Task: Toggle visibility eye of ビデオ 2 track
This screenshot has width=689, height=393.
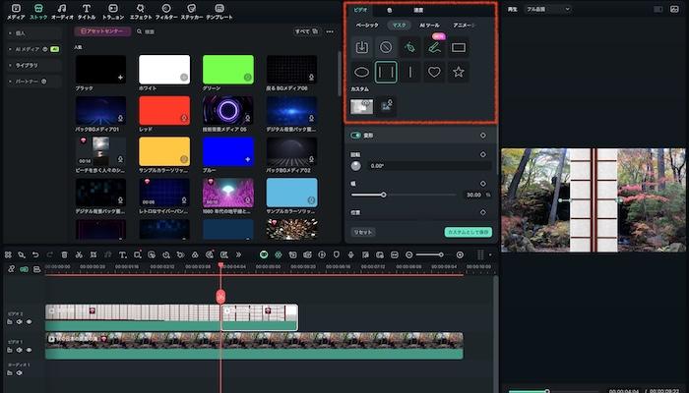Action: (x=29, y=321)
